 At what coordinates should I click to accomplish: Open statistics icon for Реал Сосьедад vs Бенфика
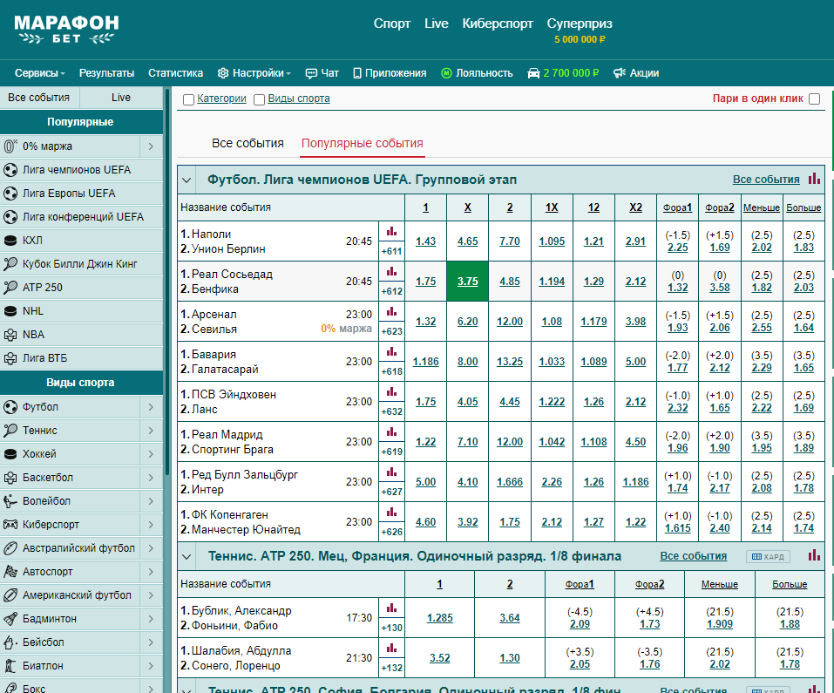click(391, 272)
